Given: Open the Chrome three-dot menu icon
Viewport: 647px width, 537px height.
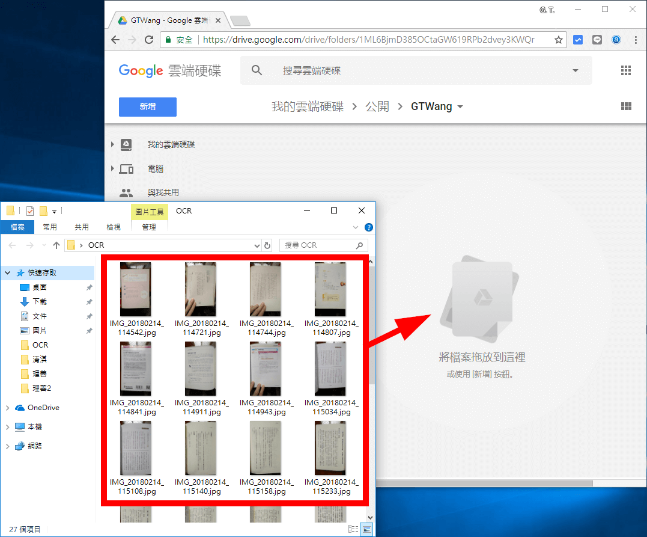Looking at the screenshot, I should coord(636,39).
